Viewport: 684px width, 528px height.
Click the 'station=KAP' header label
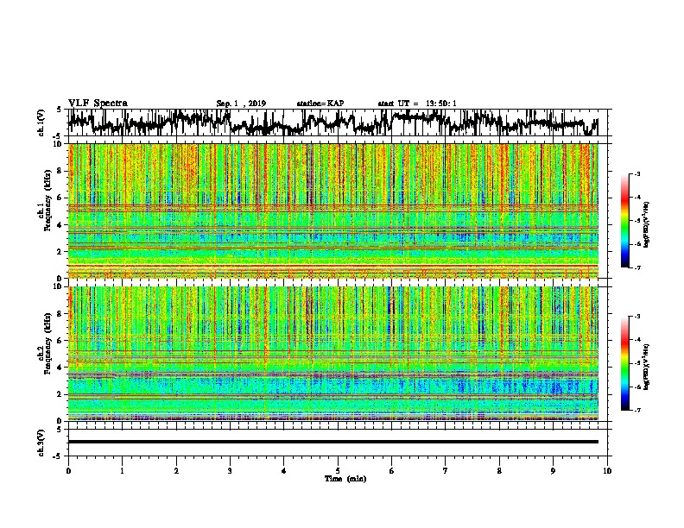(320, 104)
